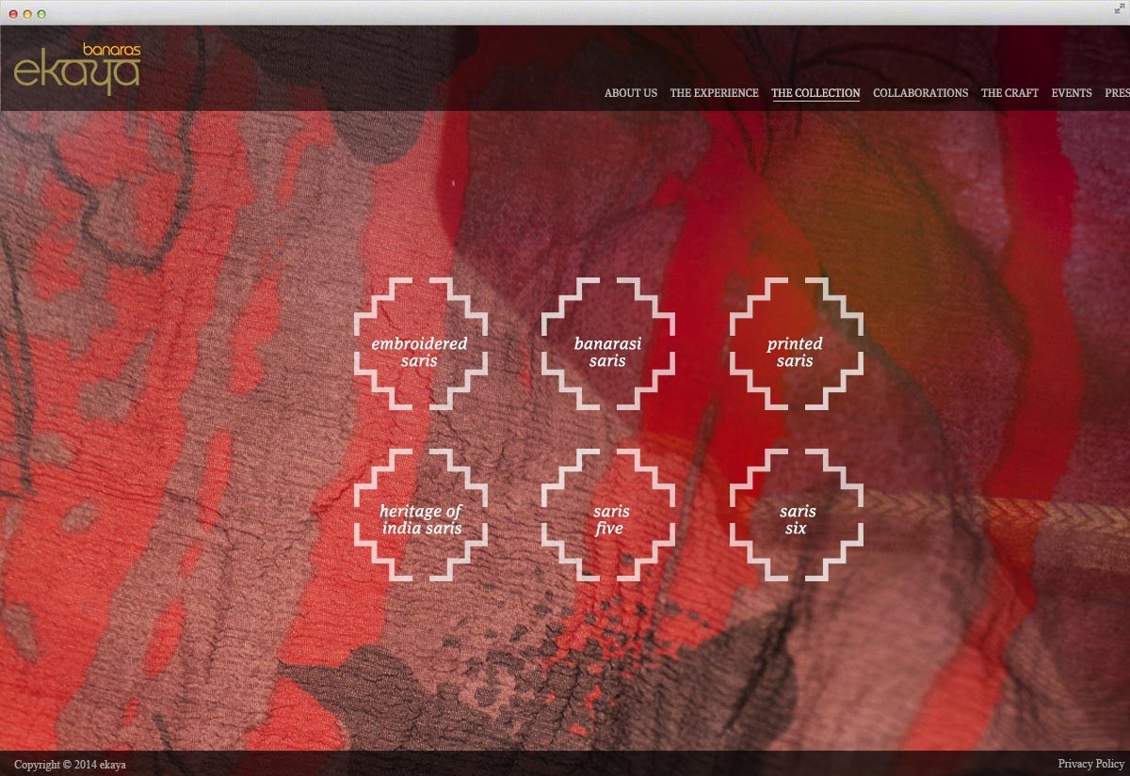Open the About Us page

[x=631, y=93]
